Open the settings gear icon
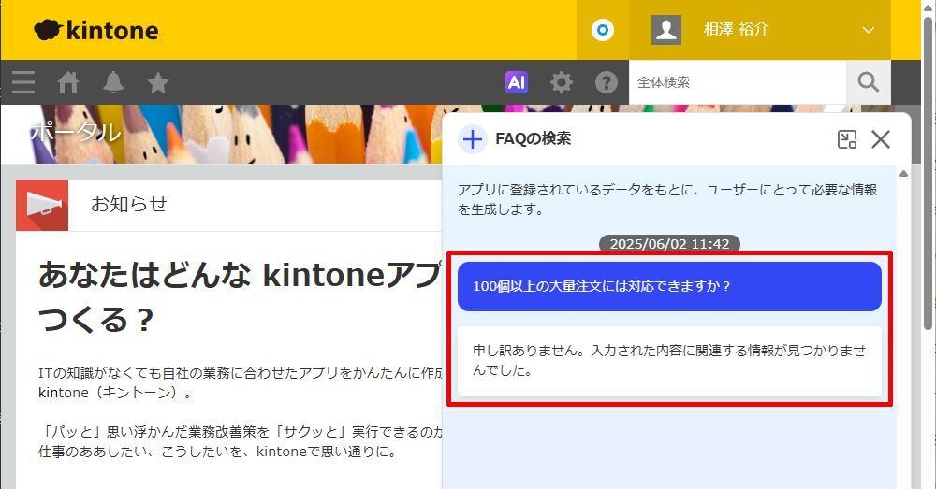The width and height of the screenshot is (936, 489). 561,82
